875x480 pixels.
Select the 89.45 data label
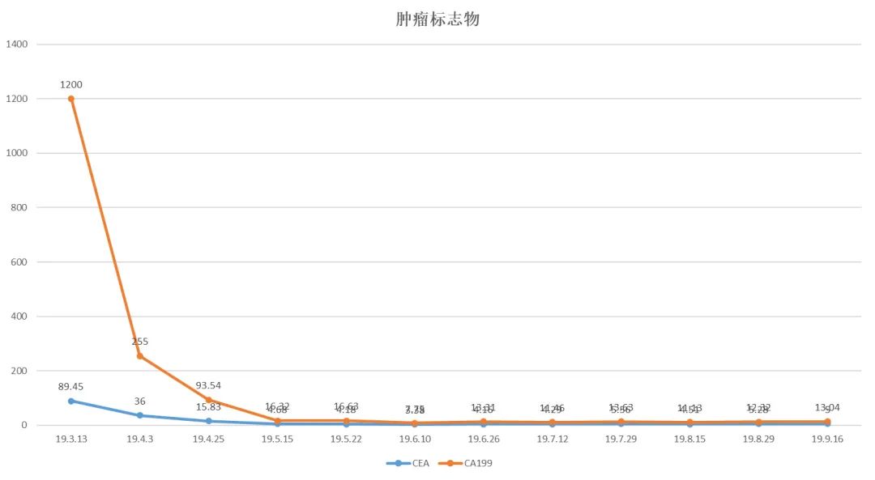pos(71,387)
